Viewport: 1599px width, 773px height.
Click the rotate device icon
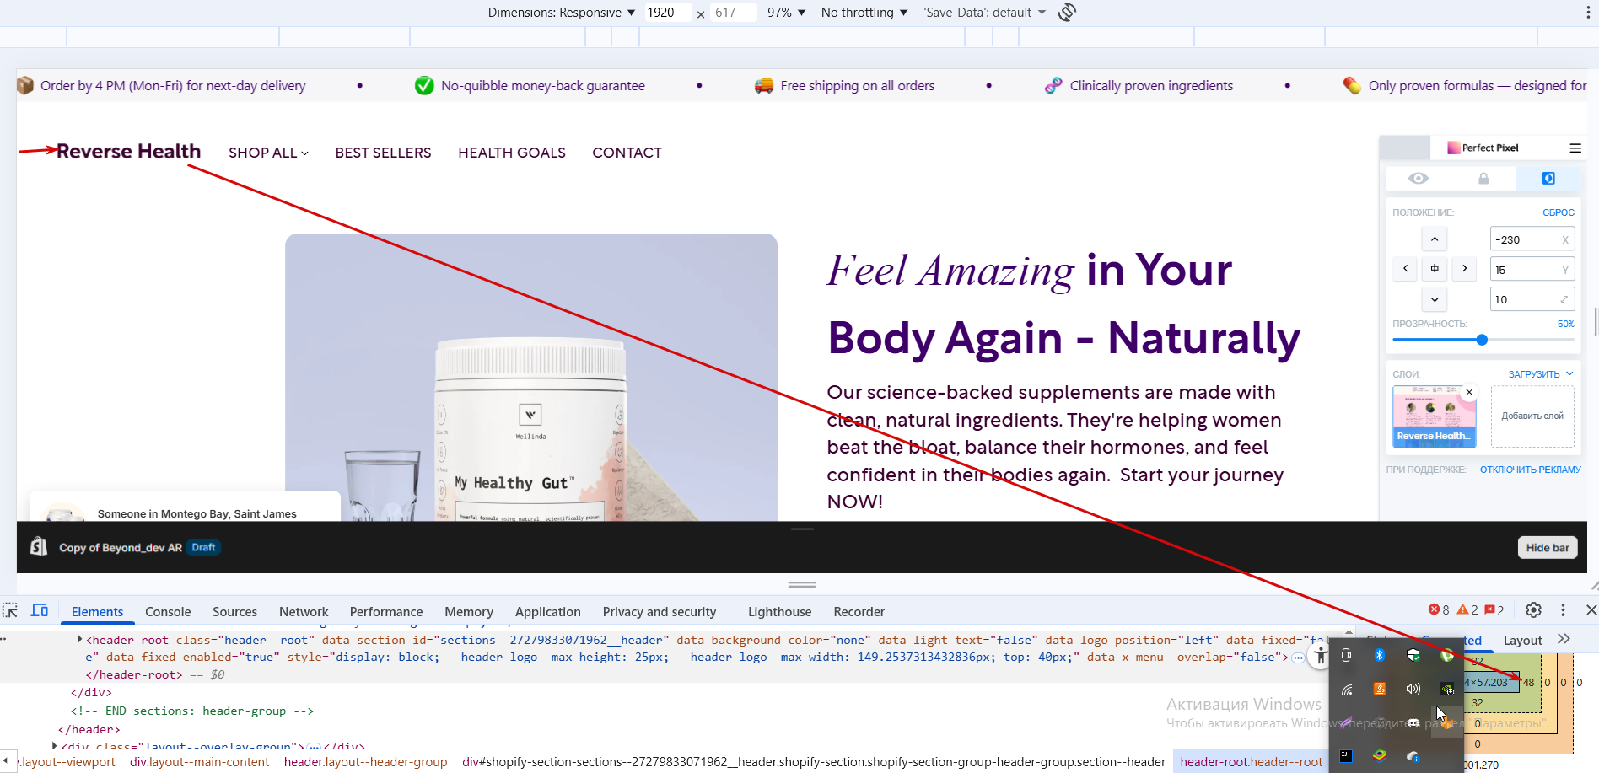(x=1067, y=13)
